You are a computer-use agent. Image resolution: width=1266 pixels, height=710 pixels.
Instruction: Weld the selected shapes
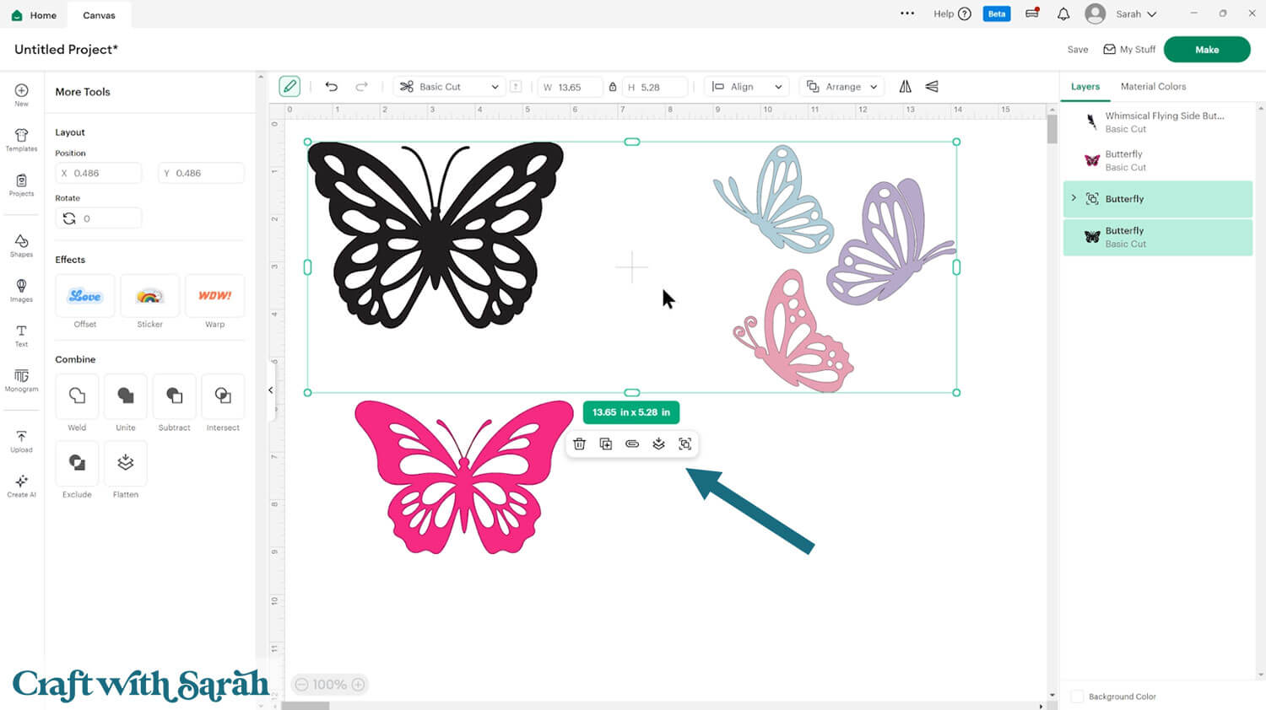coord(77,396)
